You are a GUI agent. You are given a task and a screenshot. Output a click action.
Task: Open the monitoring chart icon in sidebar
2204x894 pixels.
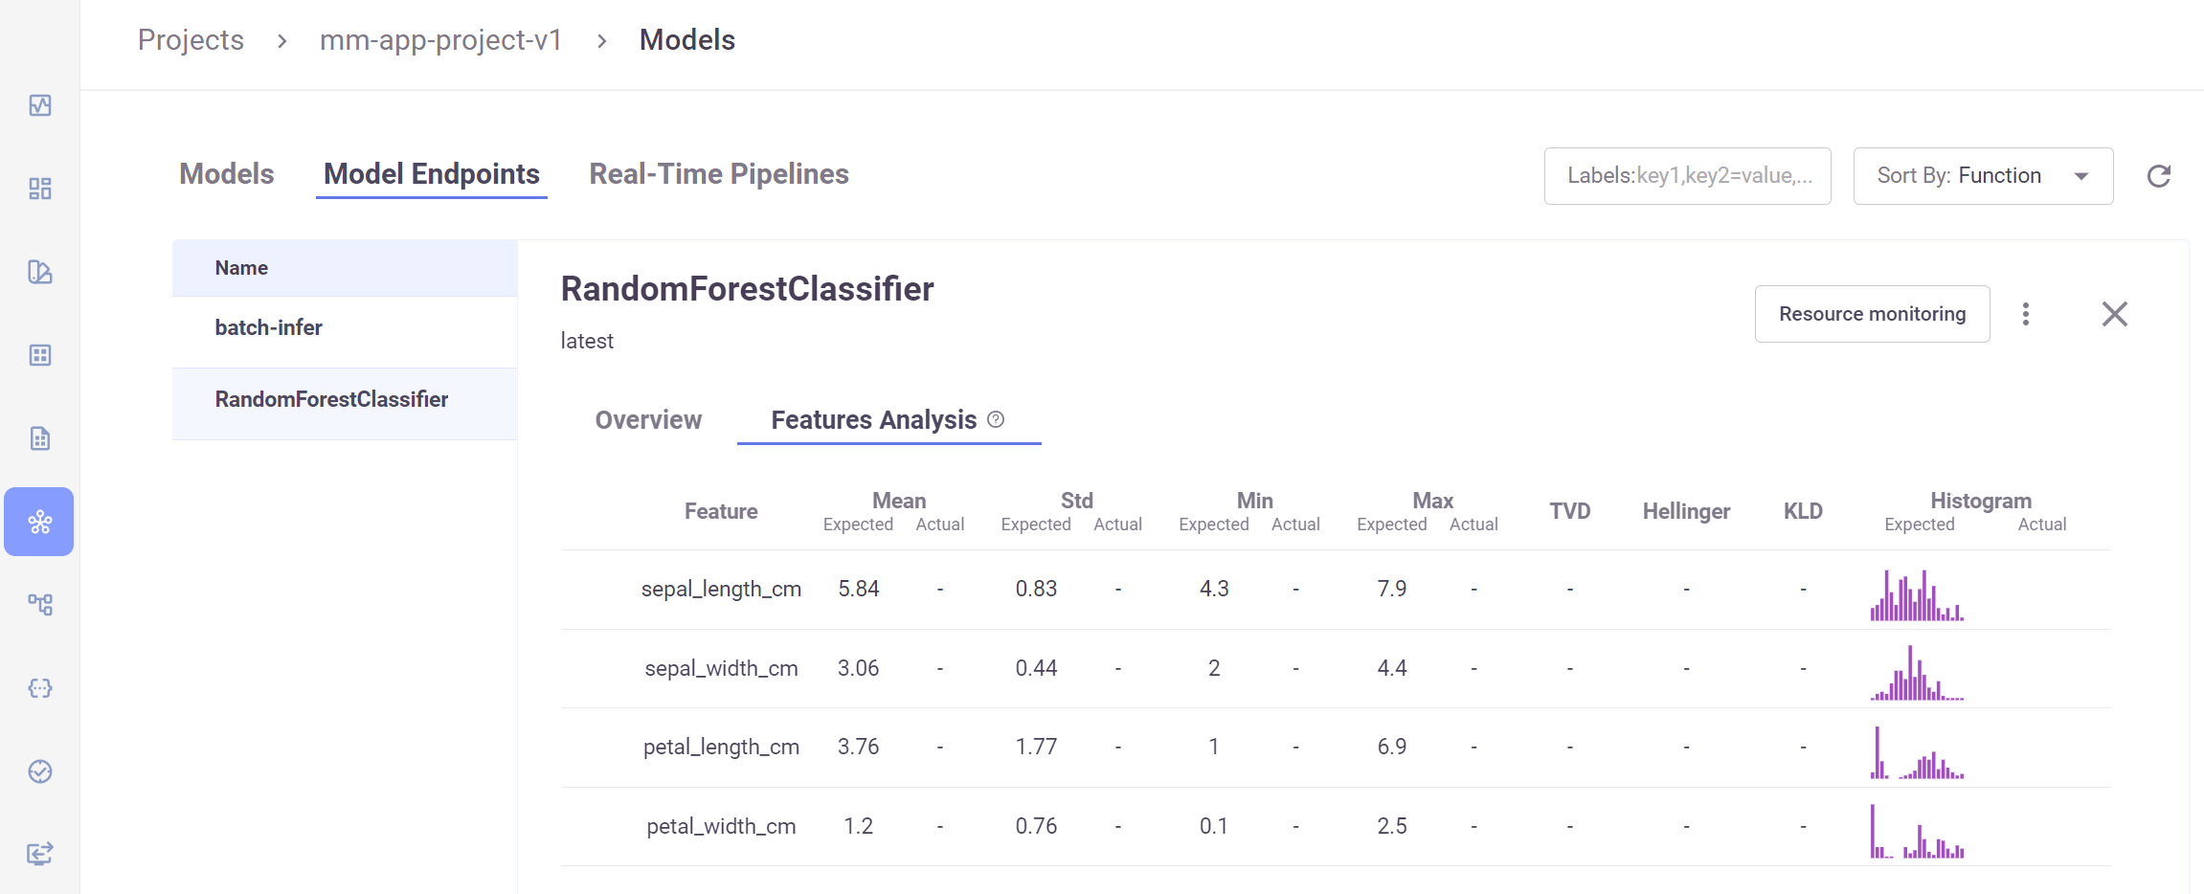click(x=40, y=105)
